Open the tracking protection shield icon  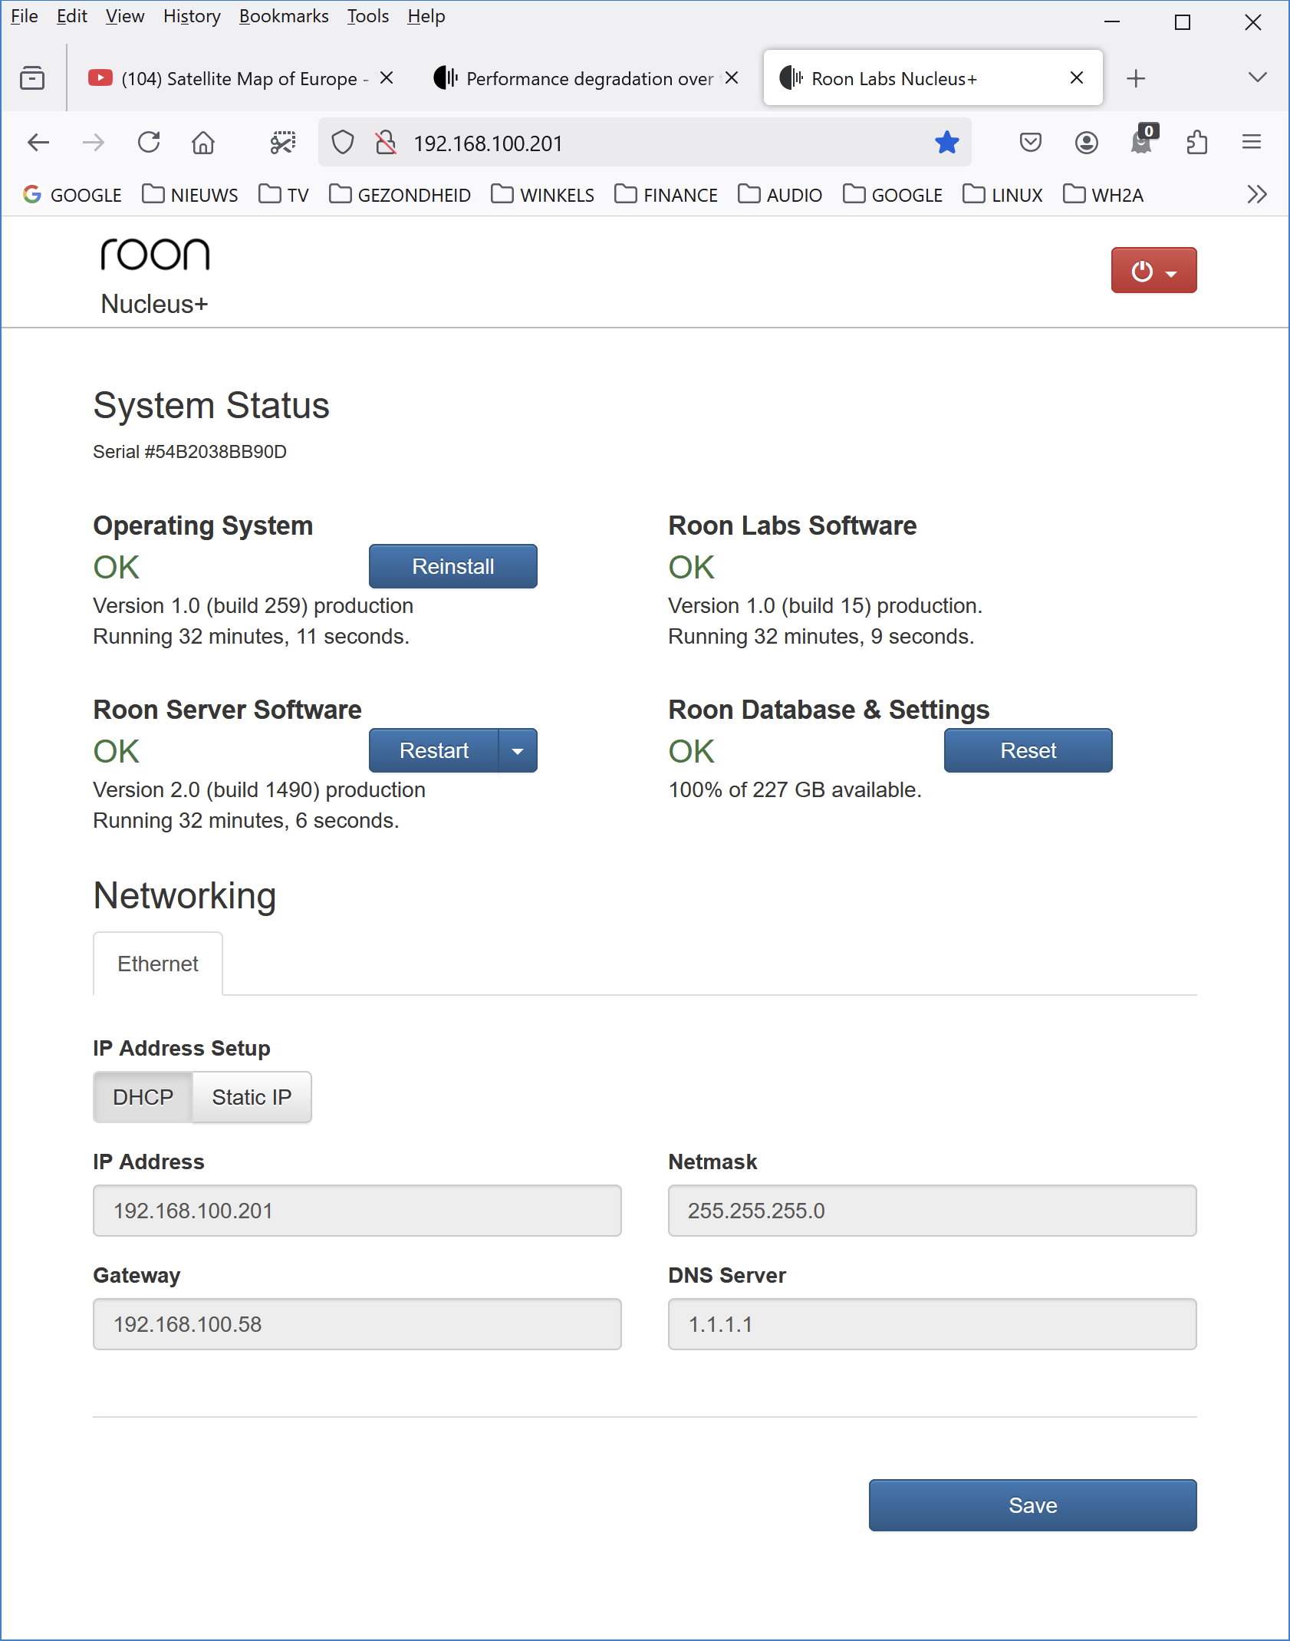[343, 143]
